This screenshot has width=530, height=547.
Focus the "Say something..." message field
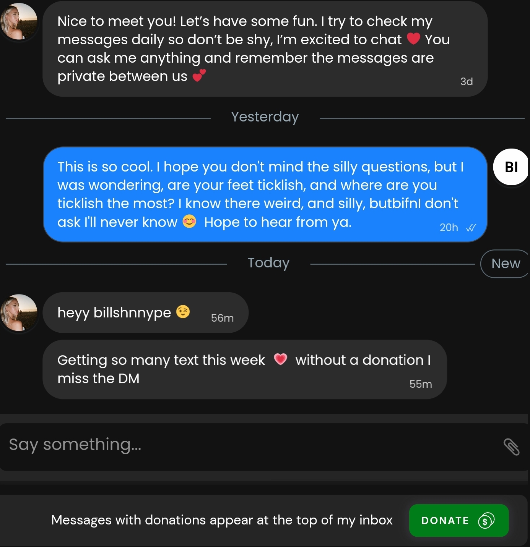click(x=245, y=445)
